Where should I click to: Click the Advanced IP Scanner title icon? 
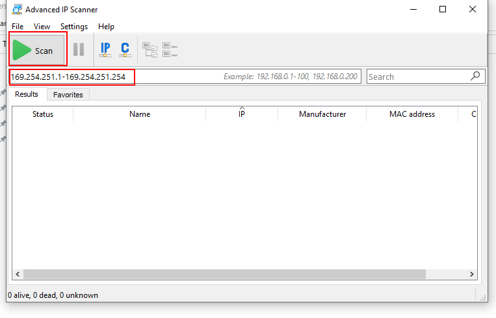click(17, 10)
